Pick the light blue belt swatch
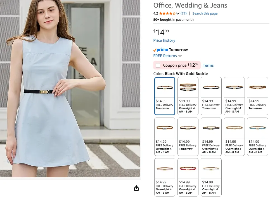Viewport: 270px width, 199px height. 257,137
